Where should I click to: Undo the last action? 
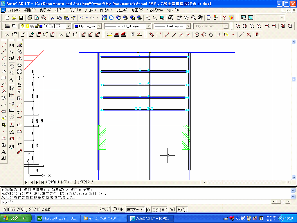pyautogui.click(x=82, y=18)
